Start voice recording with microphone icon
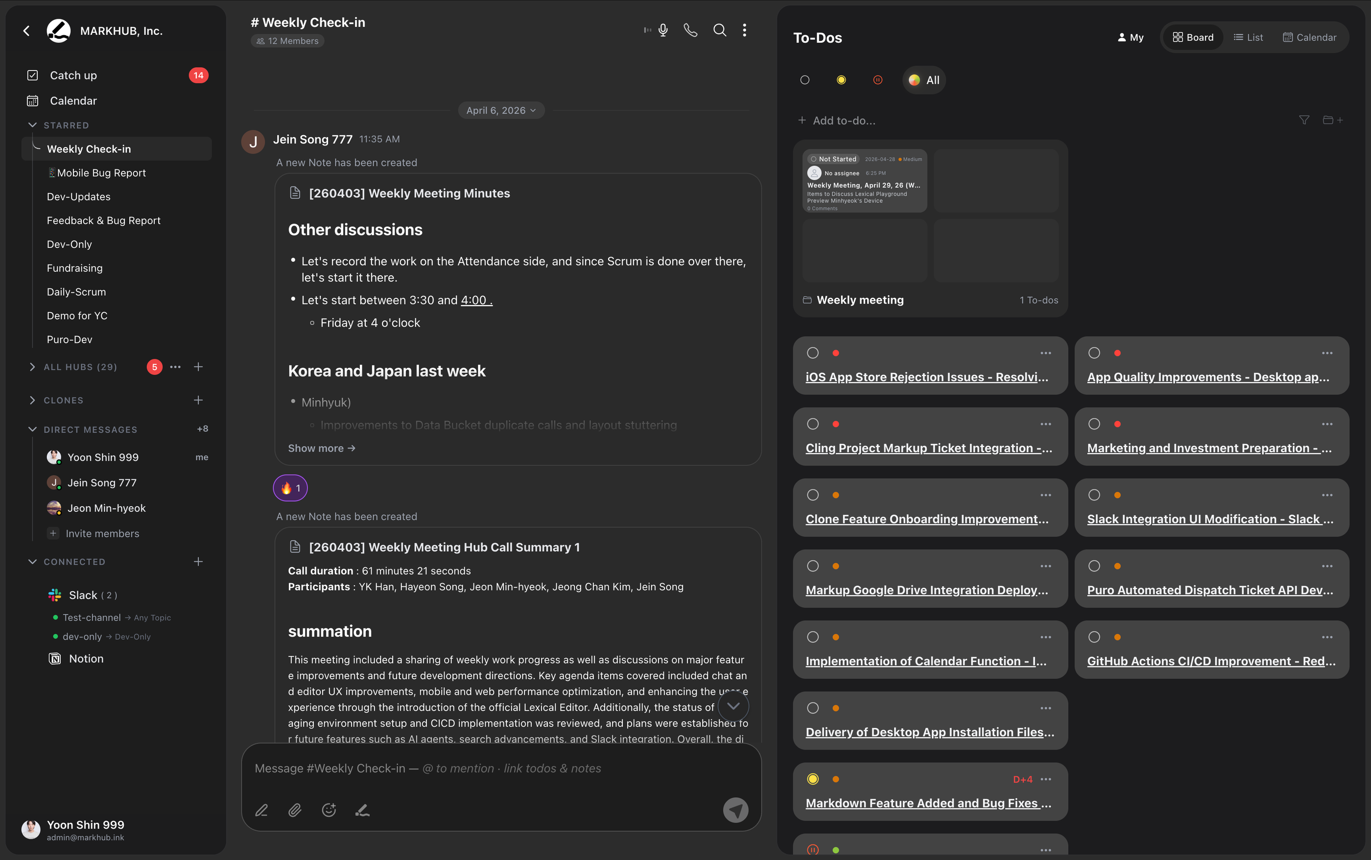 [x=662, y=30]
